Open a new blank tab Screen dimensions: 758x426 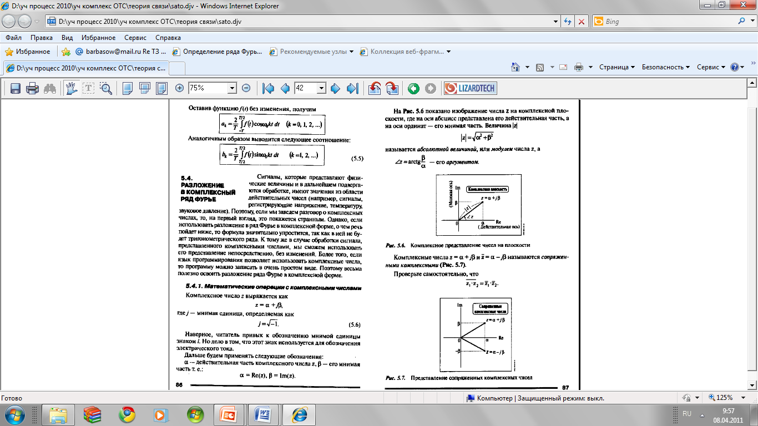[x=176, y=68]
